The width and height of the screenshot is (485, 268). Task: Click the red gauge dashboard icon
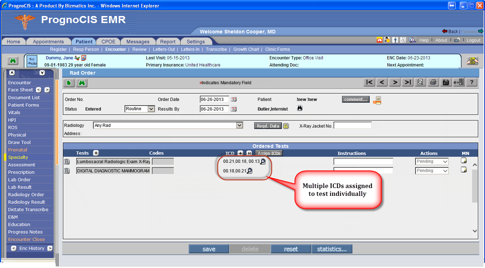click(x=380, y=40)
